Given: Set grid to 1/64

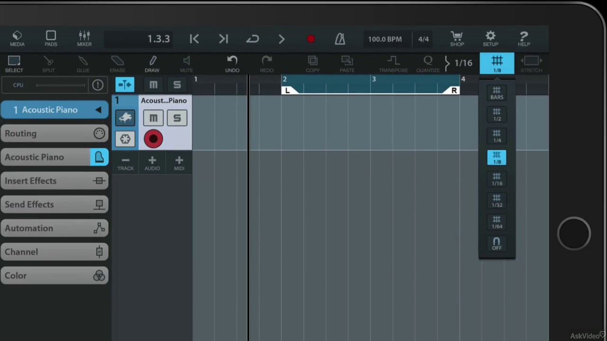Looking at the screenshot, I should tap(497, 222).
